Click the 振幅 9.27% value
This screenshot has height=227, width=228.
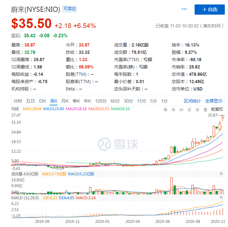click(191, 52)
